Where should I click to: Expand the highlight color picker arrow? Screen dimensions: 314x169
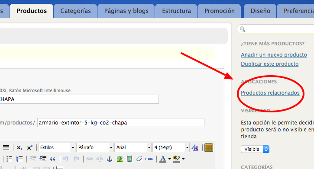[x=184, y=159]
